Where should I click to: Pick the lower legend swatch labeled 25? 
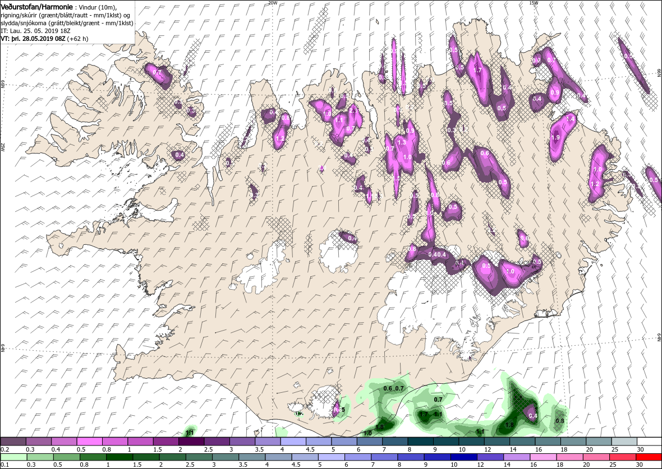(622, 457)
